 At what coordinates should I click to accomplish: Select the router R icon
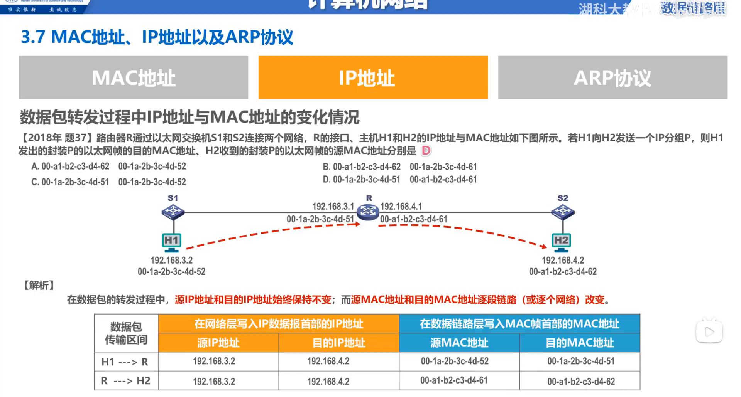tap(368, 212)
